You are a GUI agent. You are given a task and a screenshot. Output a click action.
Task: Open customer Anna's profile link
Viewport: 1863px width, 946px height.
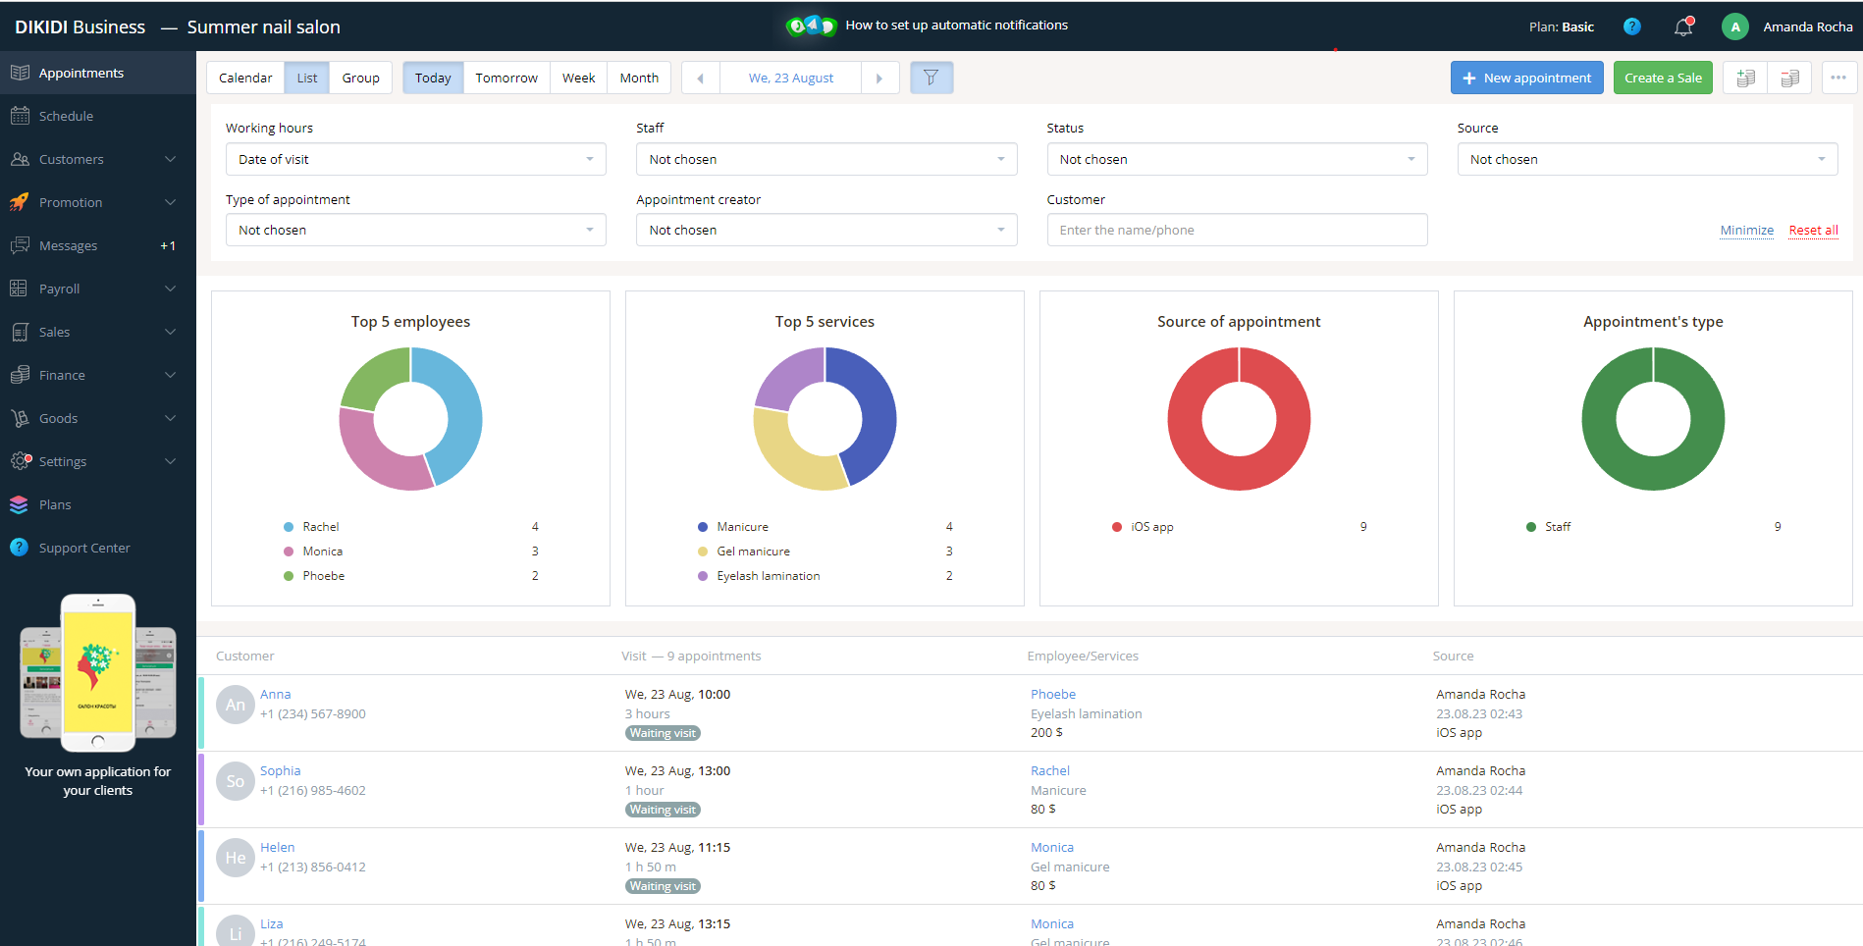tap(276, 694)
